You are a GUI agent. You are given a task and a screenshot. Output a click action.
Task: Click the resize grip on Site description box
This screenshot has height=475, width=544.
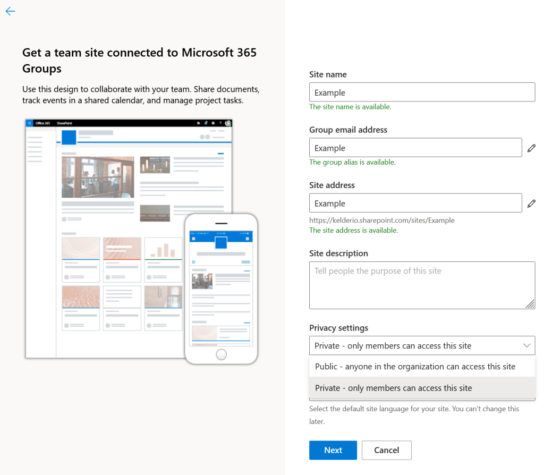530,305
